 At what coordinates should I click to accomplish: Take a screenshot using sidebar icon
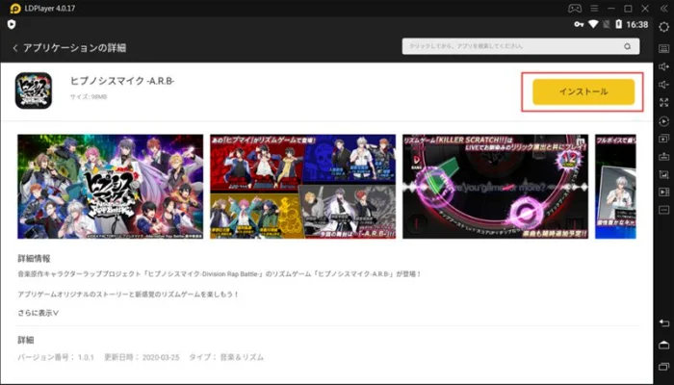[x=664, y=174]
